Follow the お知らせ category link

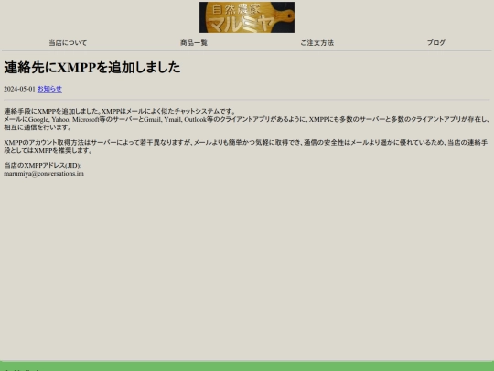[x=49, y=89]
